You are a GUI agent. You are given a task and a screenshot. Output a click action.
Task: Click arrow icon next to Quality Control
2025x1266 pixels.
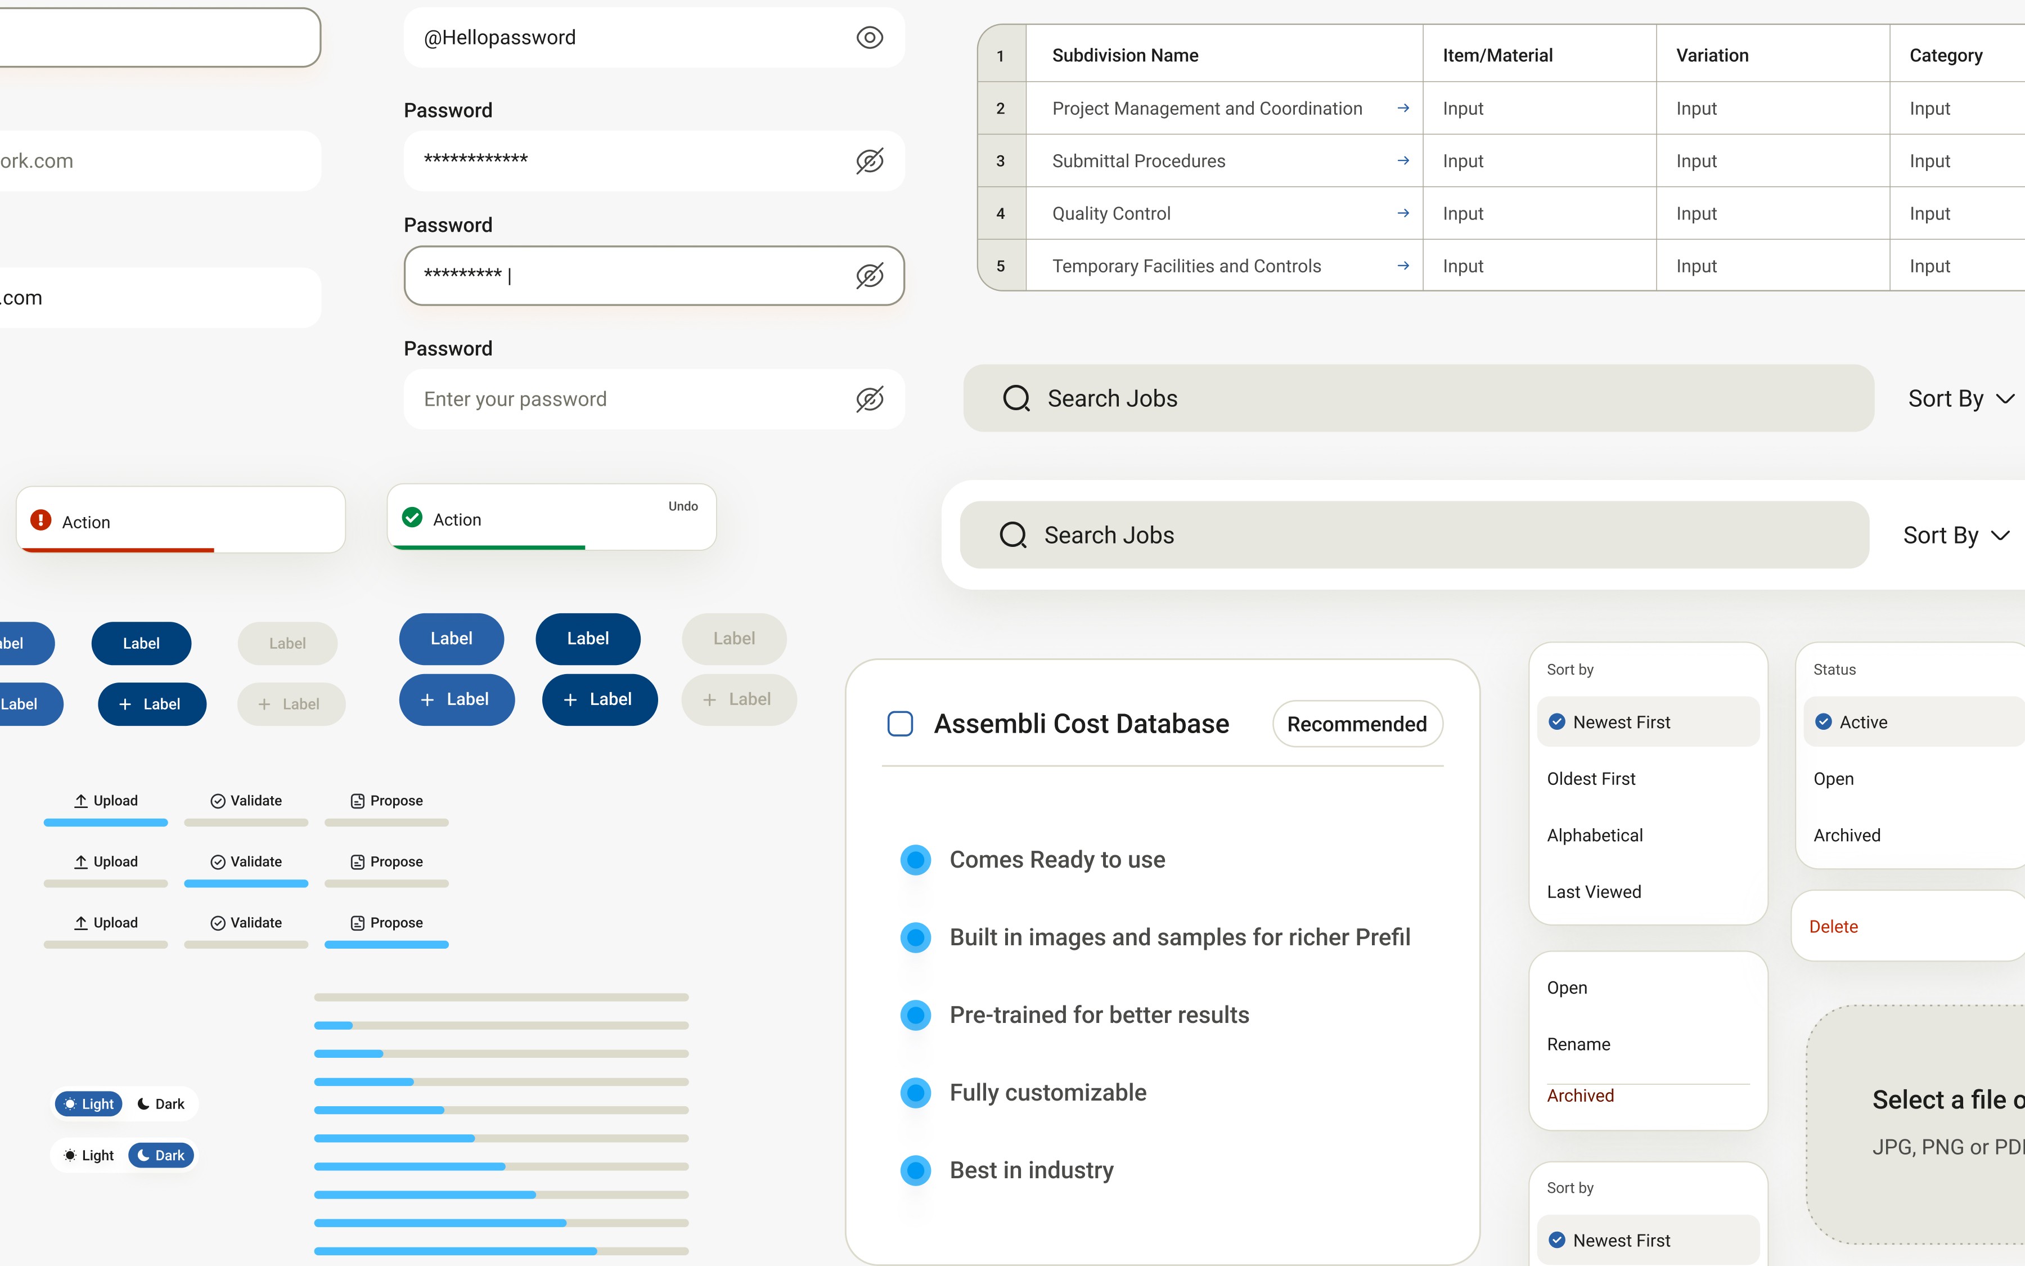(x=1403, y=213)
